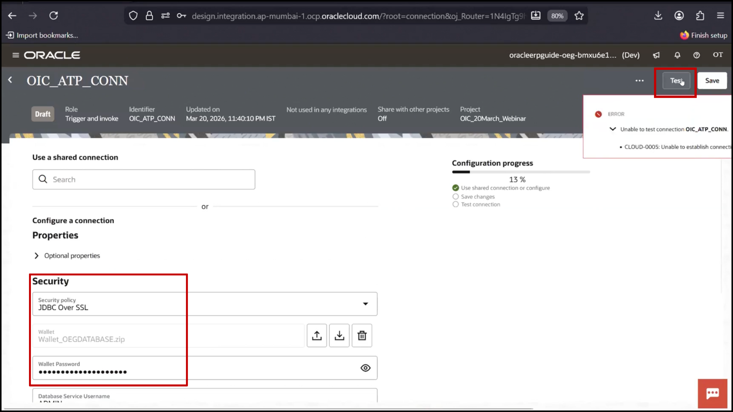Open notifications bell icon
This screenshot has width=733, height=412.
[x=677, y=55]
